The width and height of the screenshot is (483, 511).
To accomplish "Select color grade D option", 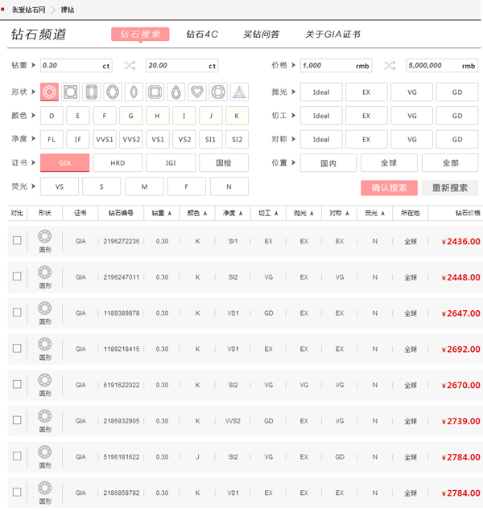I will point(52,116).
